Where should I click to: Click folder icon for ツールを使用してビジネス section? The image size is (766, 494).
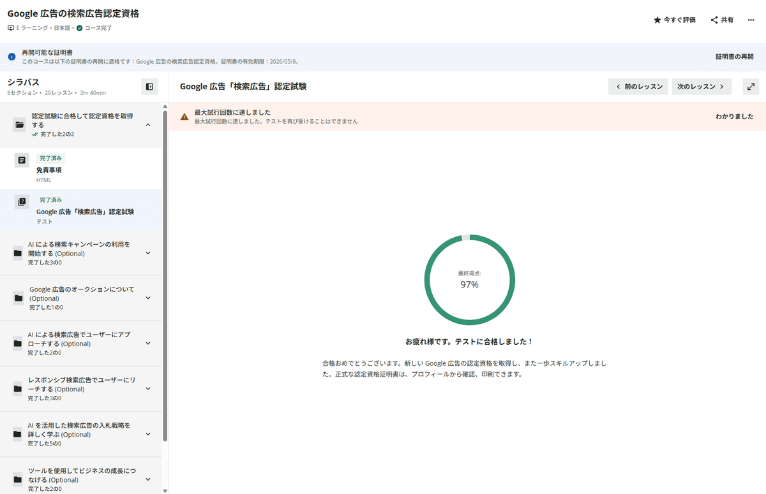point(18,479)
